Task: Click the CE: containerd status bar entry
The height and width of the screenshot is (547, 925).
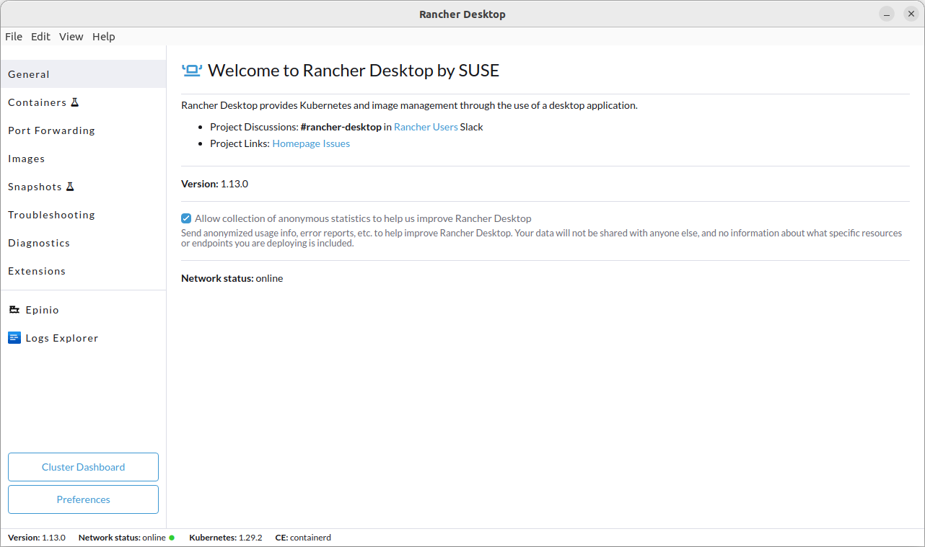Action: pos(303,538)
